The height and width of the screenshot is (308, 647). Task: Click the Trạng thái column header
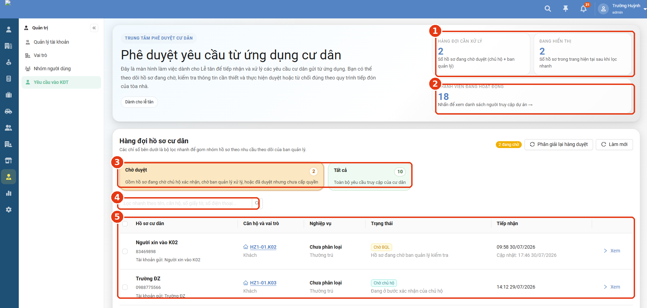382,223
